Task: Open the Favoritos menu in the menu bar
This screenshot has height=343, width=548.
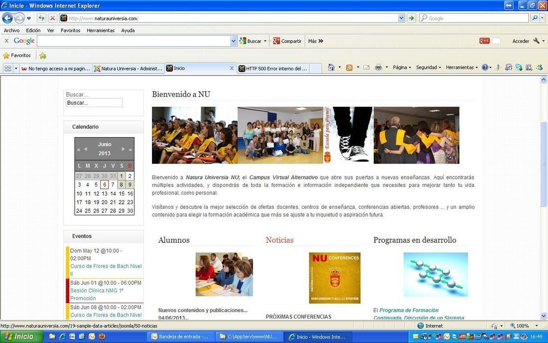Action: click(x=71, y=30)
